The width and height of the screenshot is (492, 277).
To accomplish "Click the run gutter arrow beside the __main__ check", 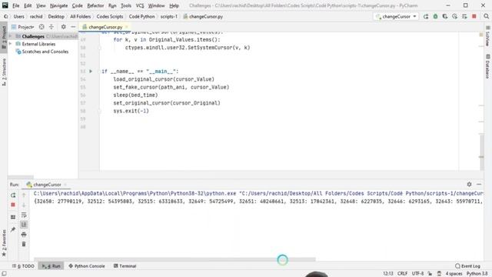I will 91,72.
